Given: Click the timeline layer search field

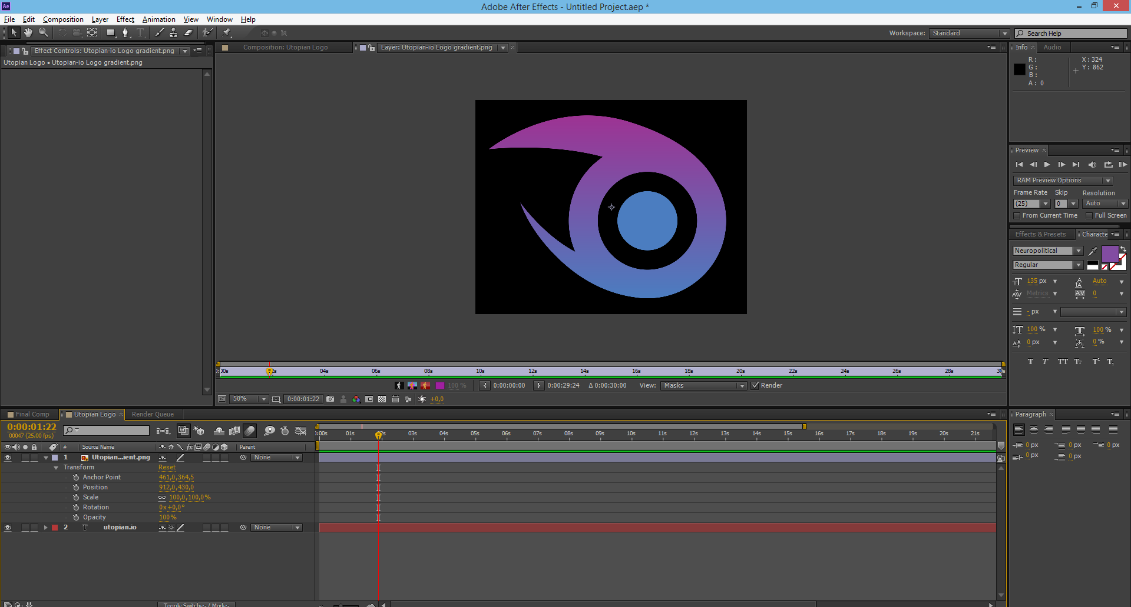Looking at the screenshot, I should [107, 431].
